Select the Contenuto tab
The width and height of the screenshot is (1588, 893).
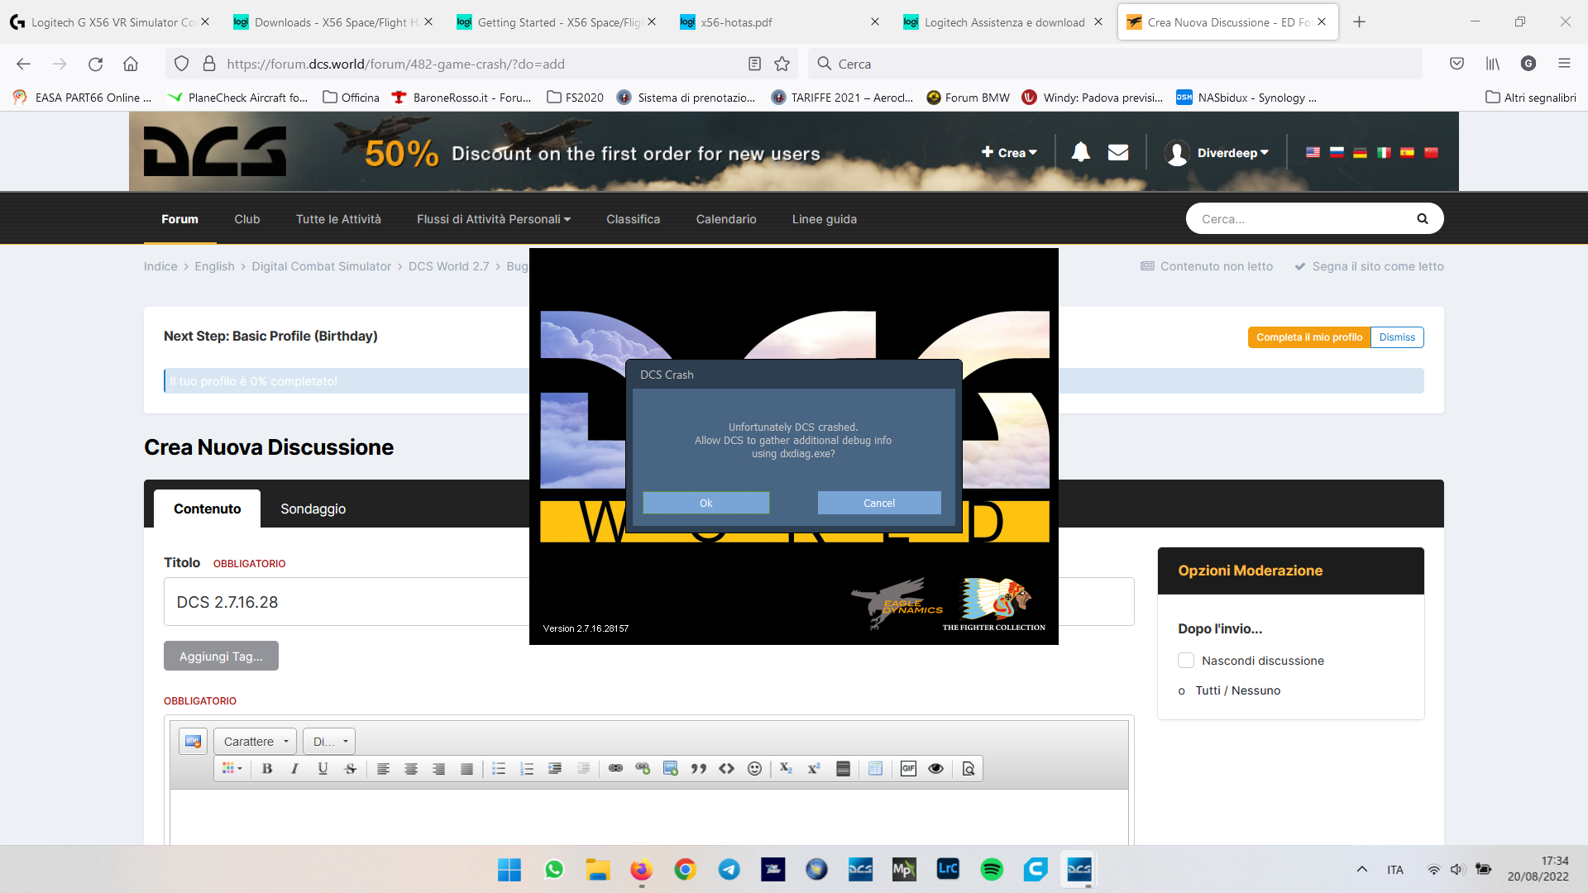point(207,509)
